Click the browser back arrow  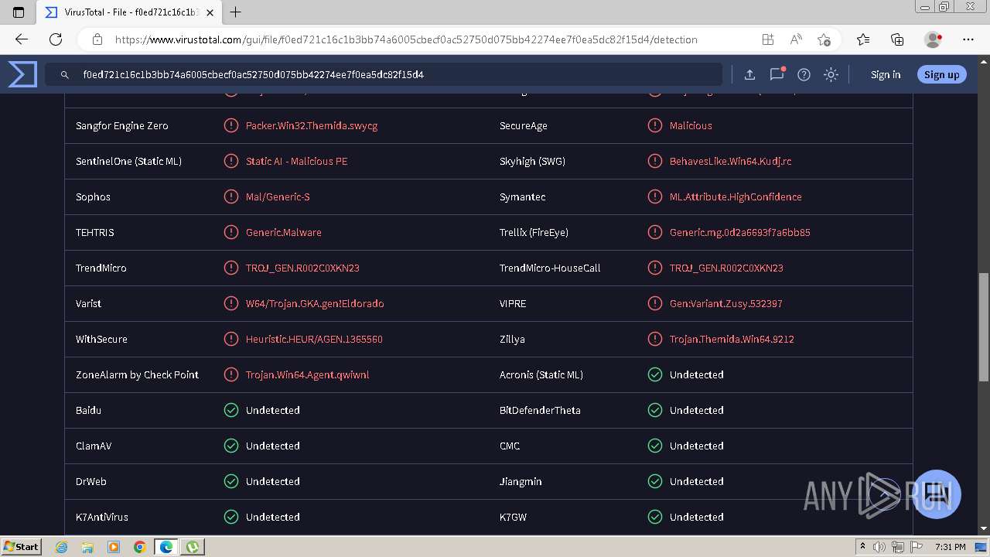22,39
